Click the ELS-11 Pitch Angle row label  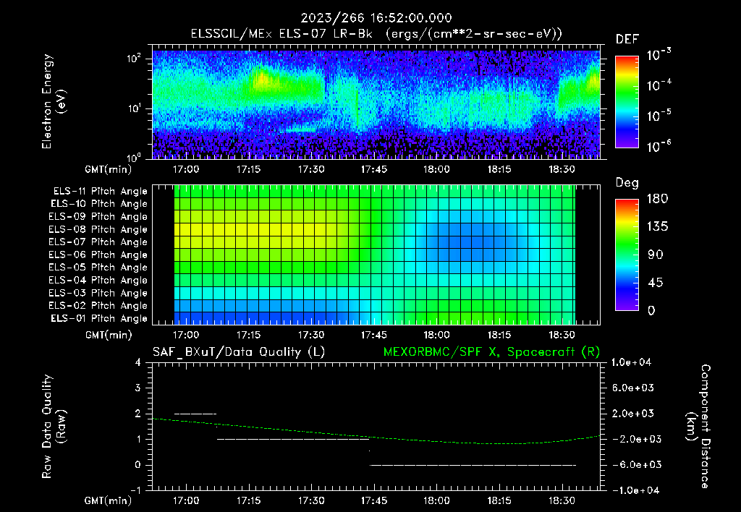pos(100,192)
